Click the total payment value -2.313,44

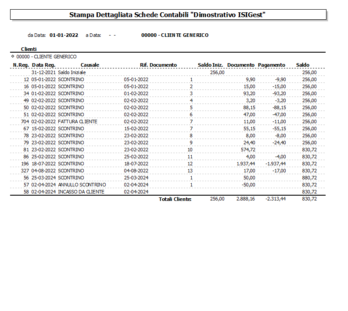275,199
